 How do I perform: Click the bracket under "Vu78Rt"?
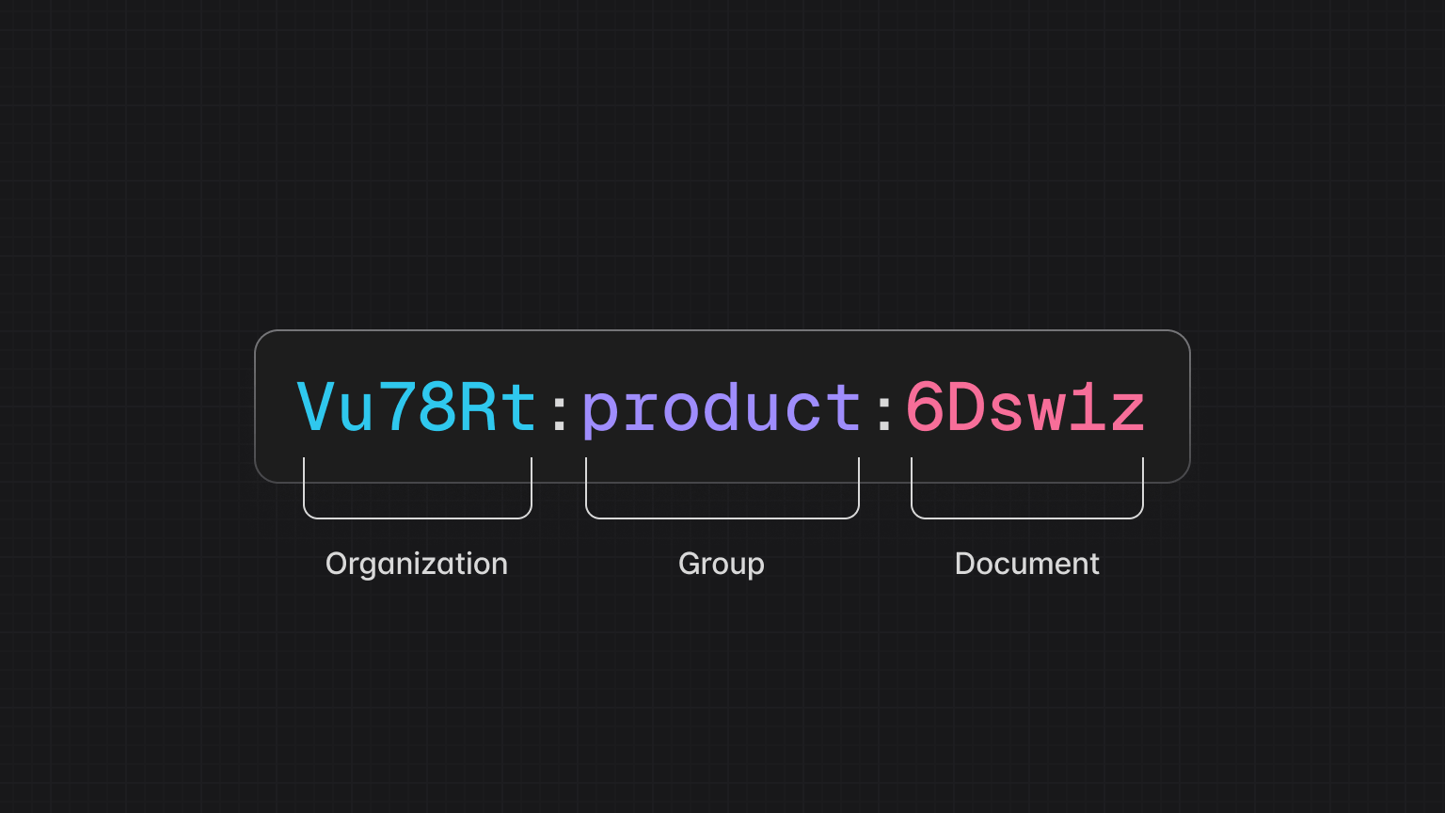tap(418, 517)
